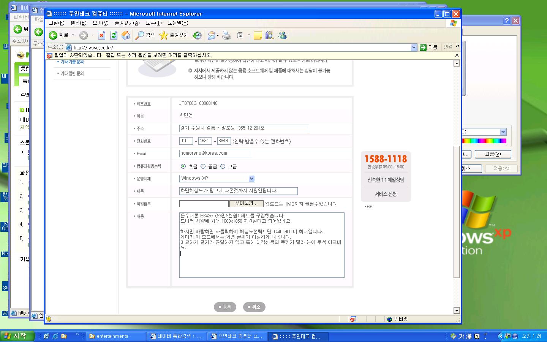Screen dimensions: 547x342
Task: Click the 찾아보기... browse button
Action: pos(246,204)
